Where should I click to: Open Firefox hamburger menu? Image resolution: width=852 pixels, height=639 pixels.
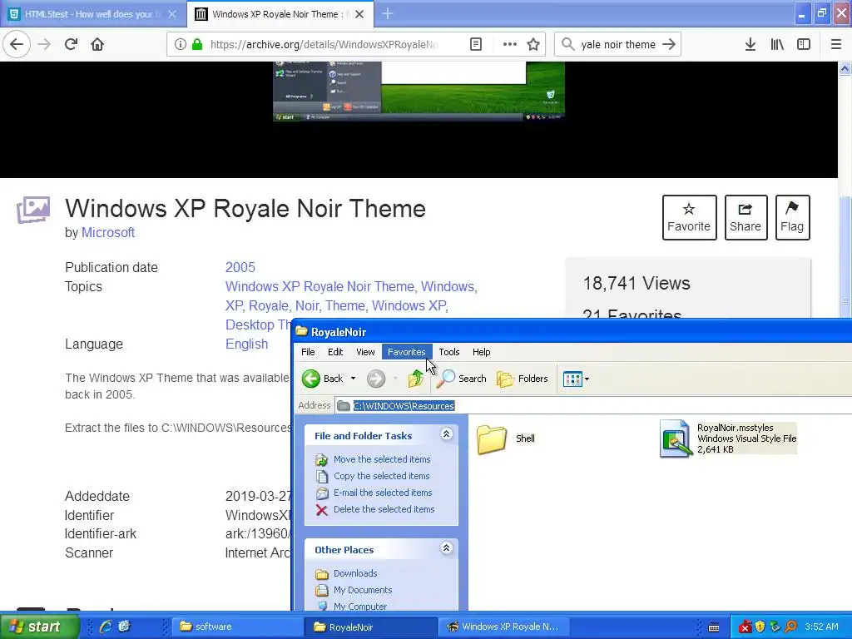(836, 44)
